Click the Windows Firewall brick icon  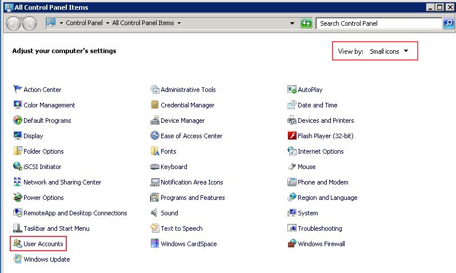coord(291,243)
